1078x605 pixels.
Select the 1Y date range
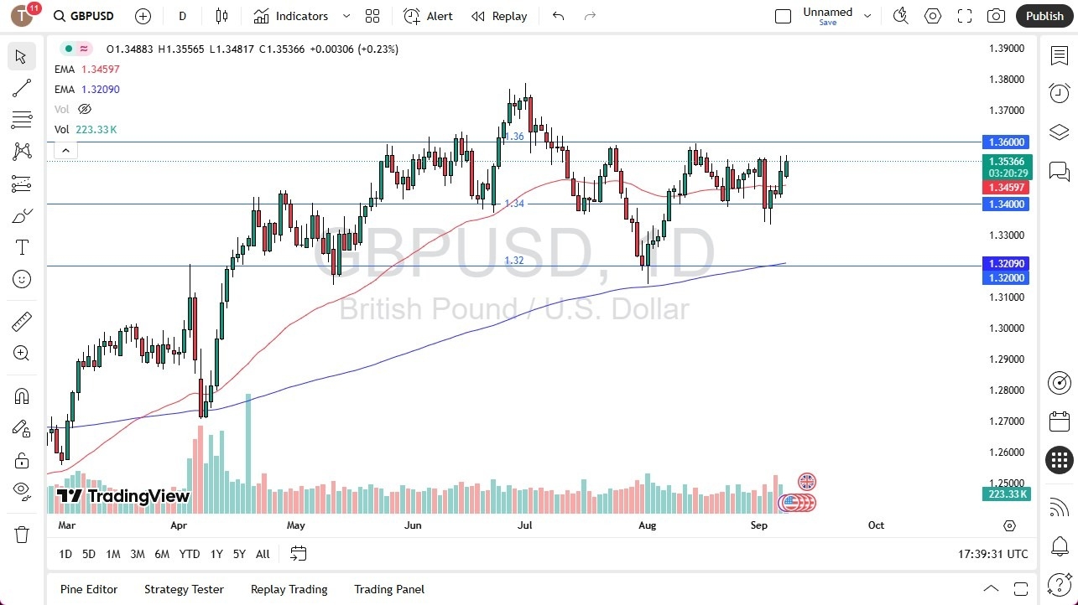(x=216, y=554)
